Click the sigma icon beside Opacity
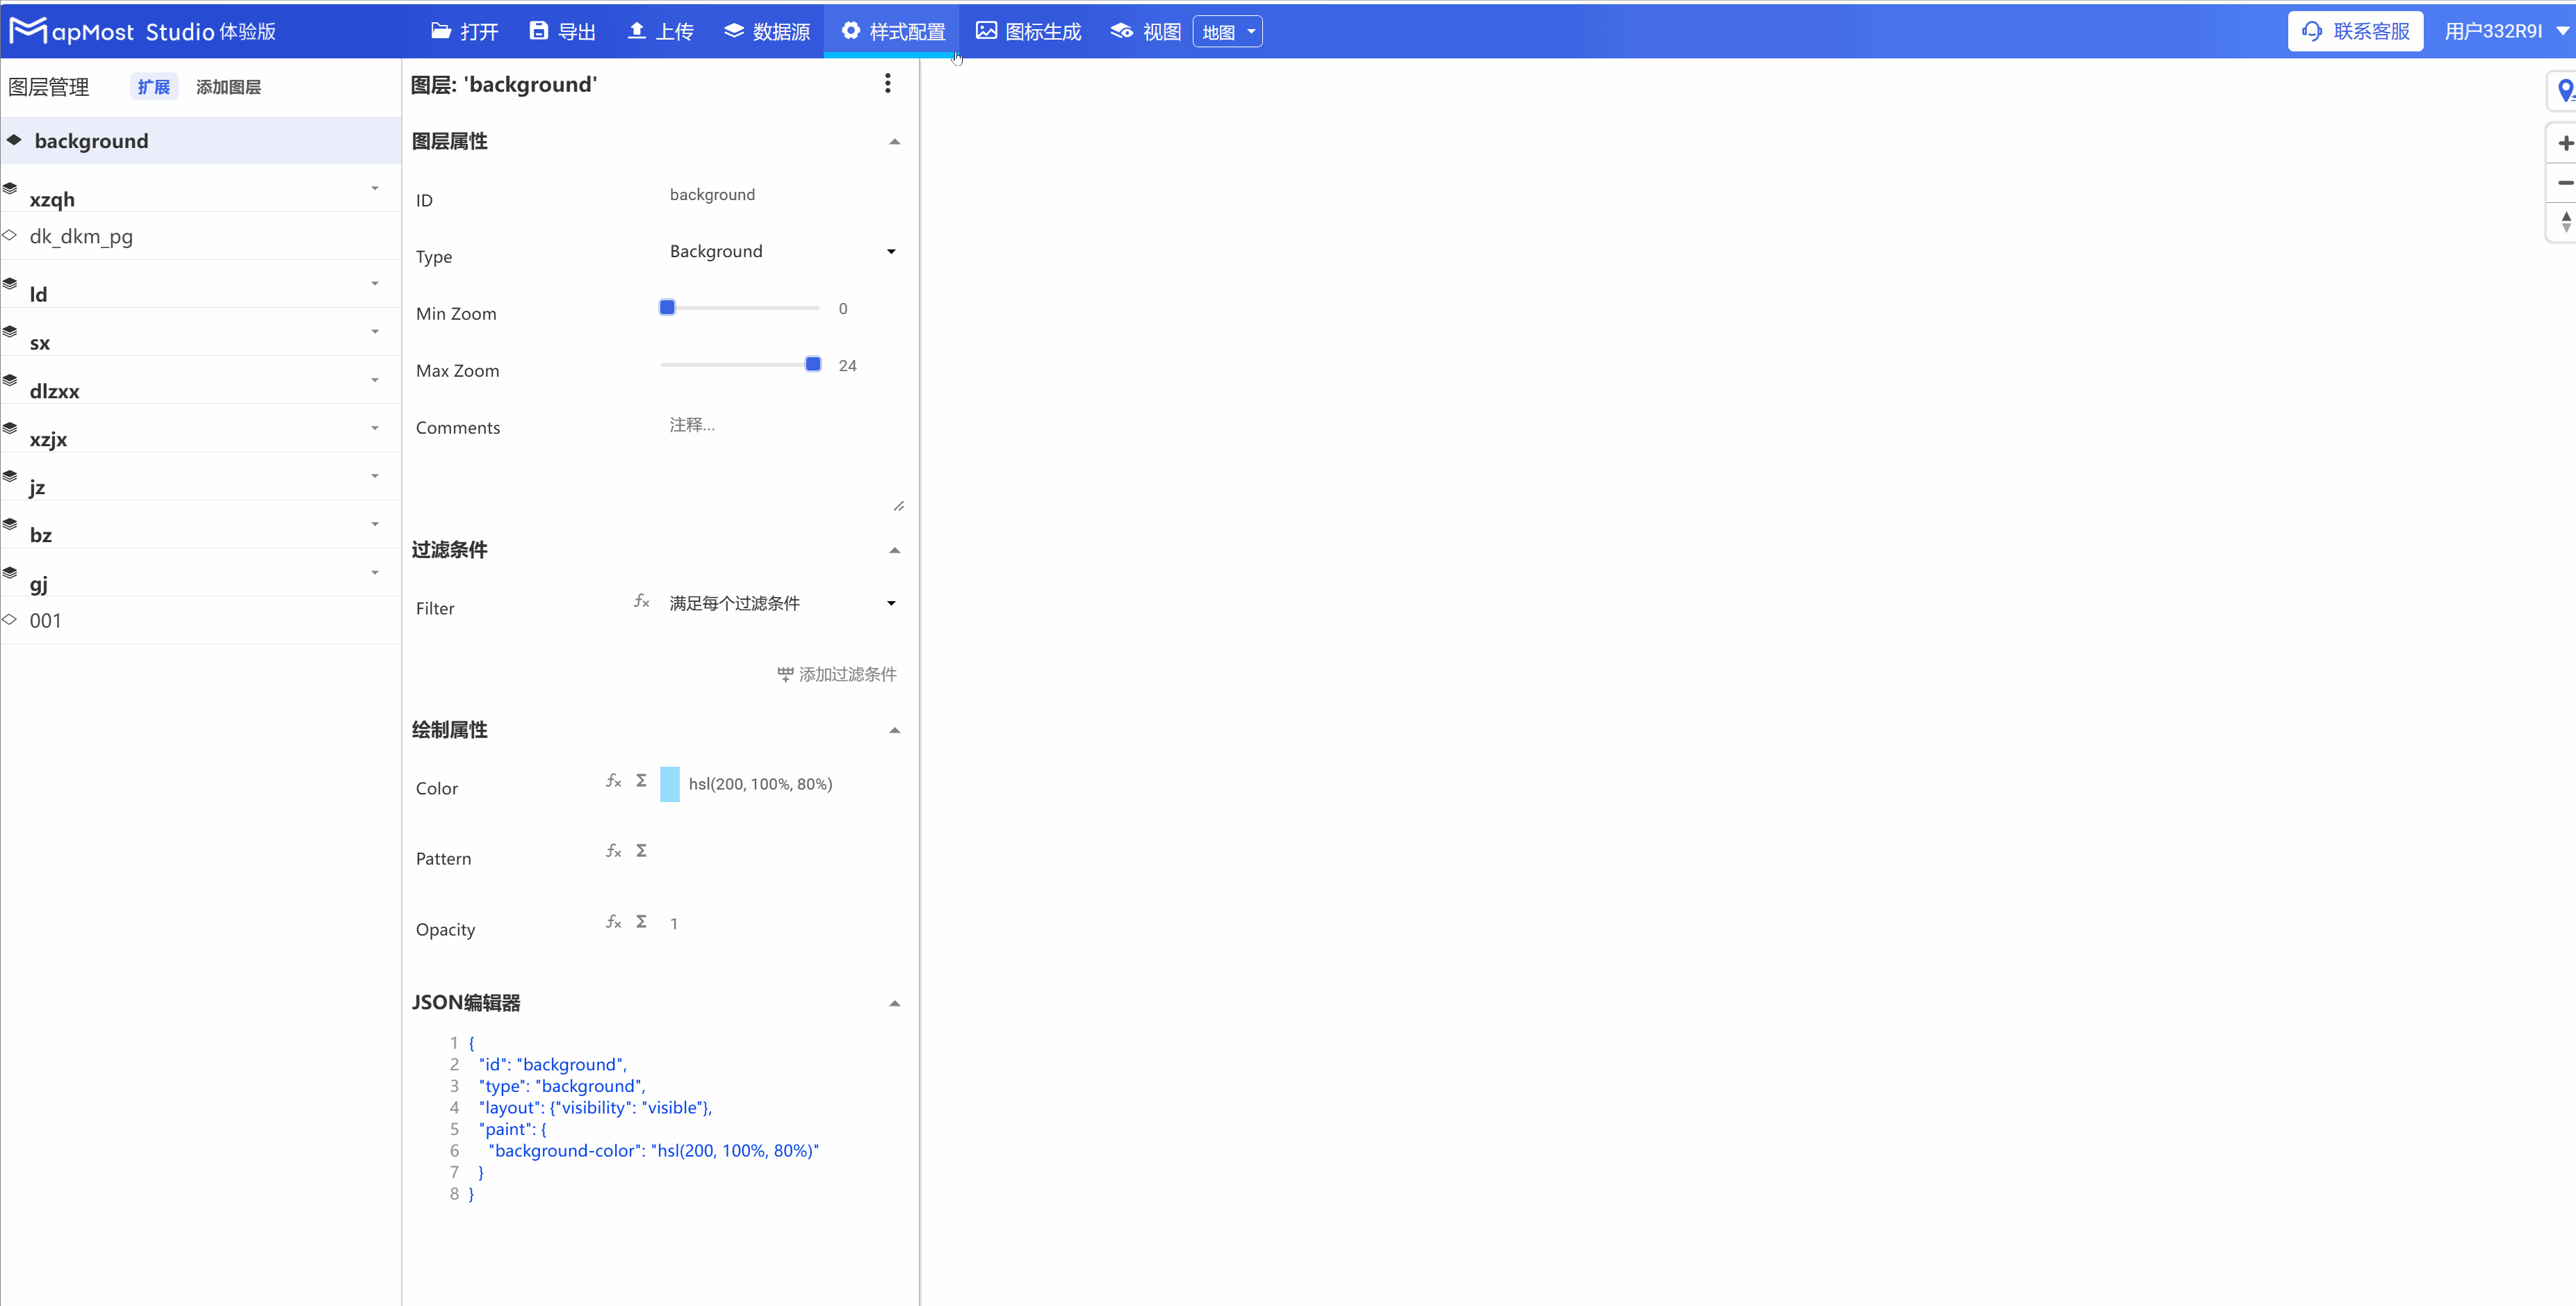This screenshot has height=1306, width=2576. pos(641,922)
